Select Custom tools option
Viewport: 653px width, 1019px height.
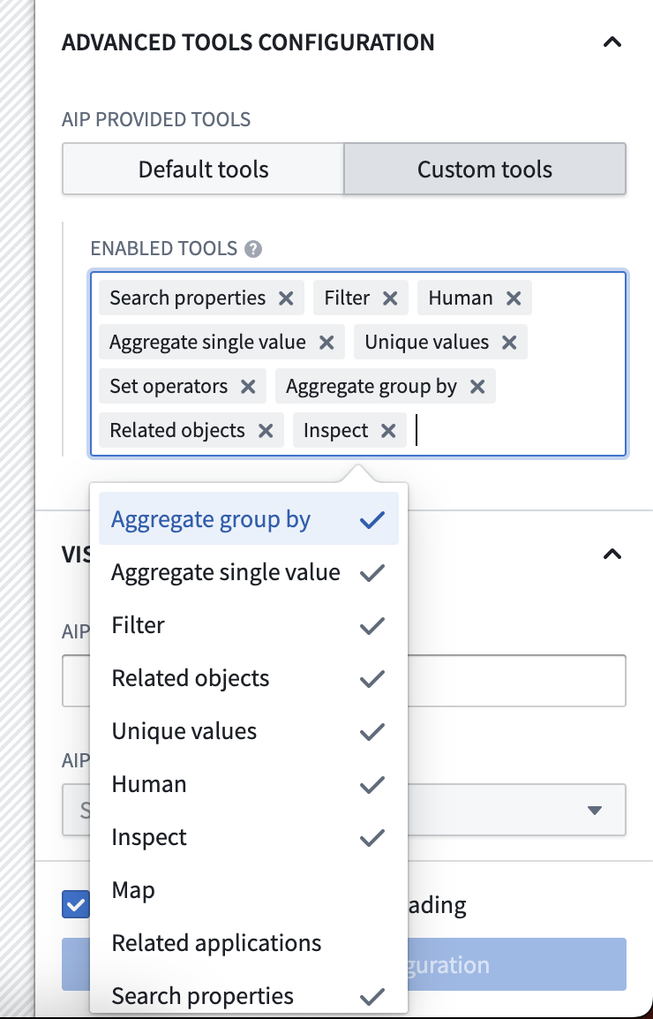click(484, 169)
